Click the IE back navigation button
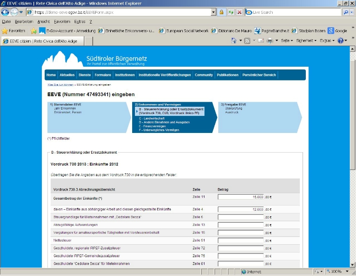 (5, 12)
